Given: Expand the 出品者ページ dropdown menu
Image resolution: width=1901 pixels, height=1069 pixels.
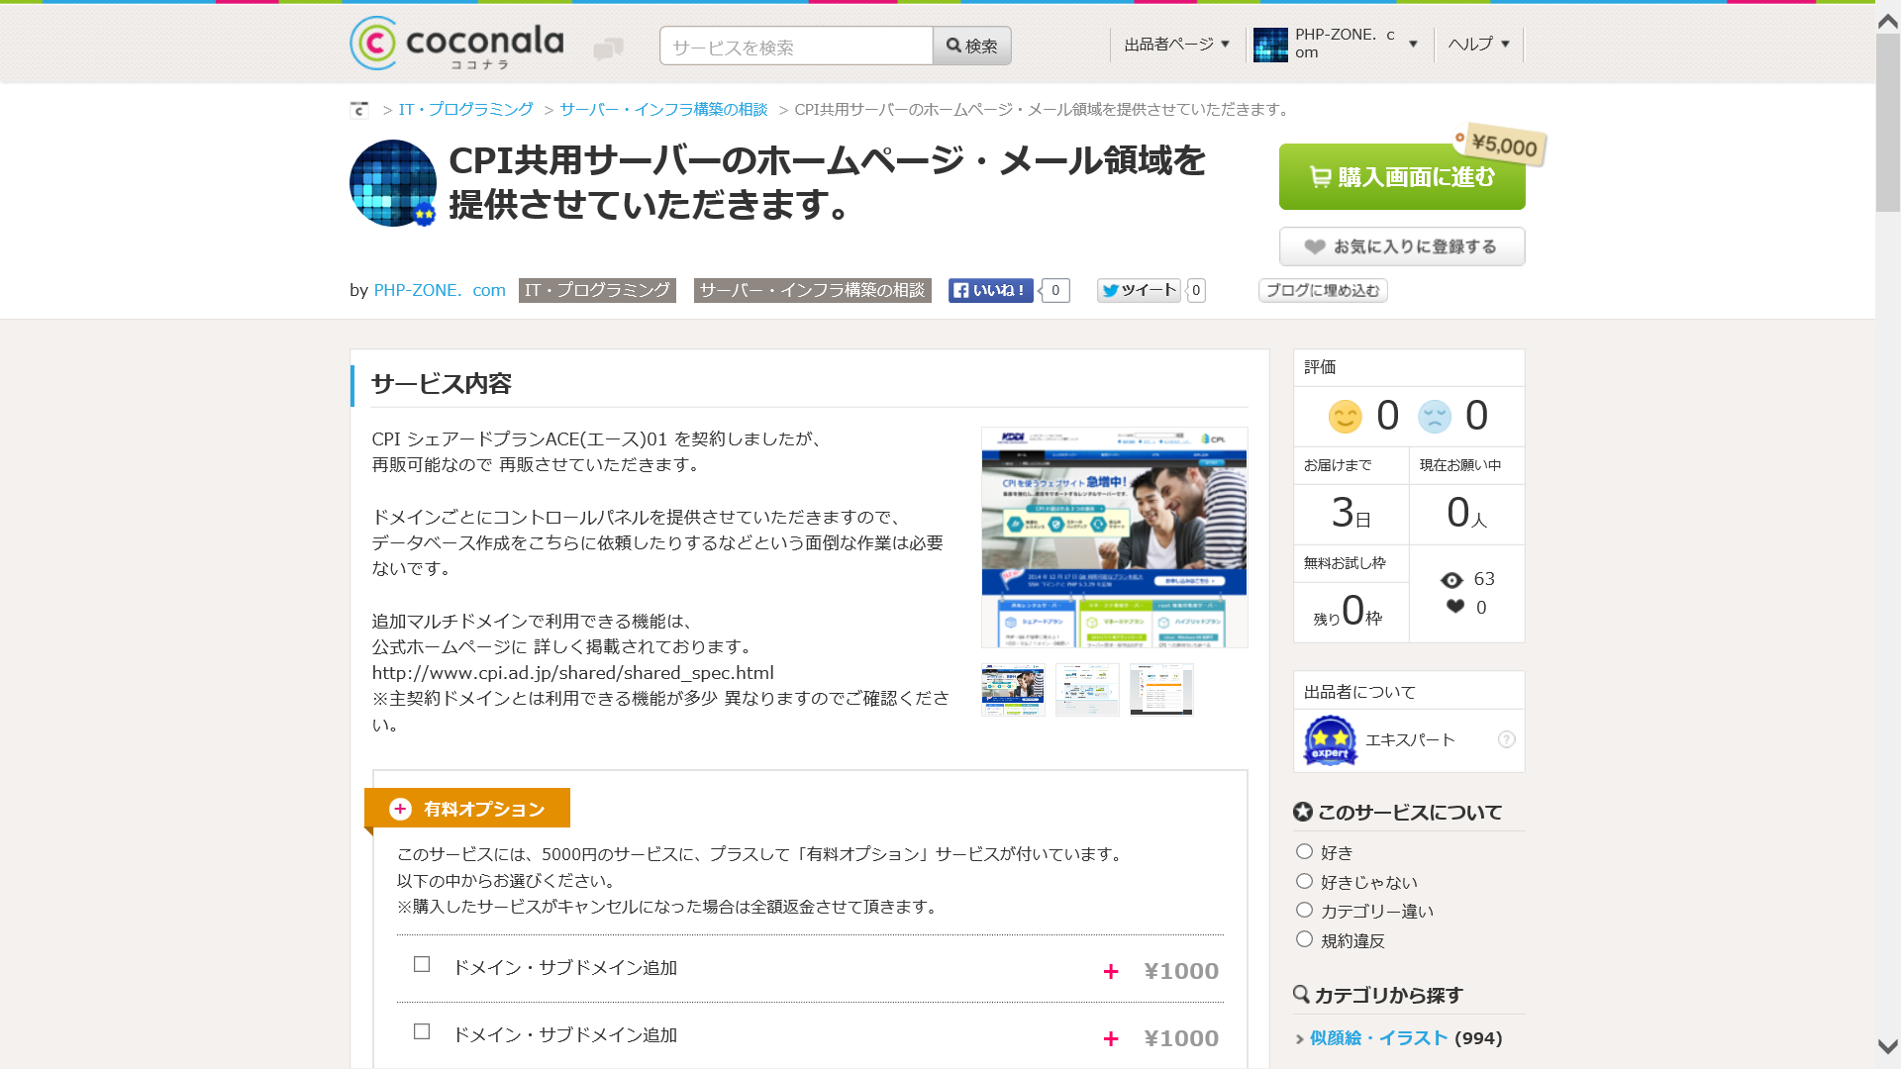Looking at the screenshot, I should tap(1176, 45).
